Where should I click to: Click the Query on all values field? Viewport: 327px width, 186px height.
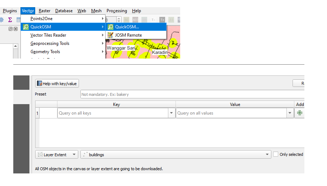click(231, 113)
